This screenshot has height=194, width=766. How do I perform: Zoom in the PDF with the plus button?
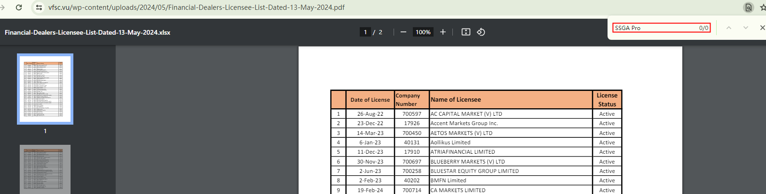coord(442,32)
